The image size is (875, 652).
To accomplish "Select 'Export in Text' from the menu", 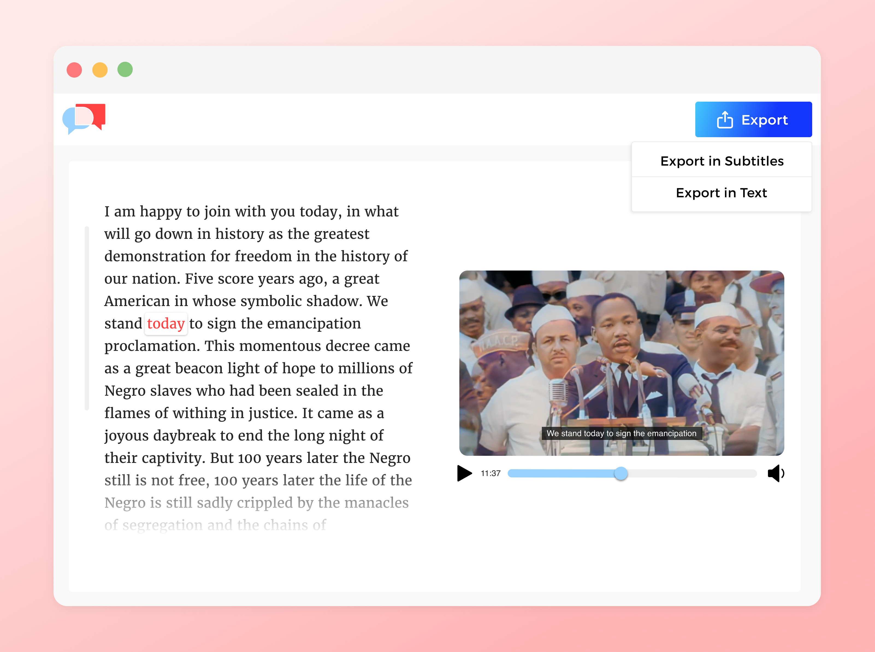I will pos(722,193).
